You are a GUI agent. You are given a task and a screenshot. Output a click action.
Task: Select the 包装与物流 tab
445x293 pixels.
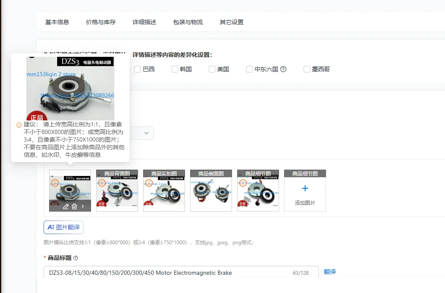click(188, 22)
